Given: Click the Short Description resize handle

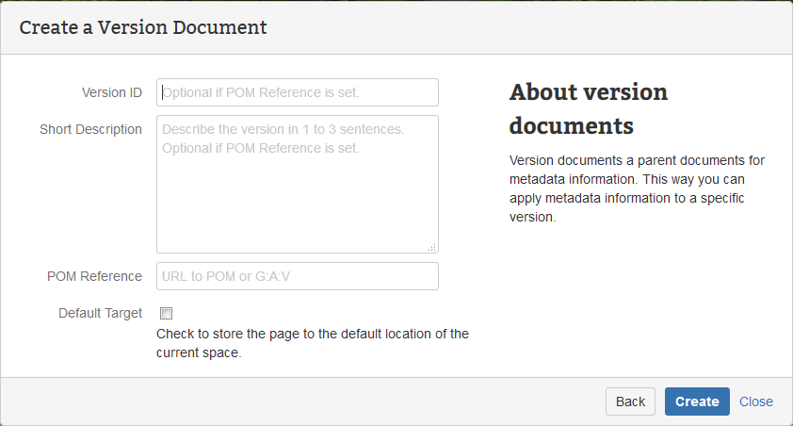Looking at the screenshot, I should coord(432,247).
